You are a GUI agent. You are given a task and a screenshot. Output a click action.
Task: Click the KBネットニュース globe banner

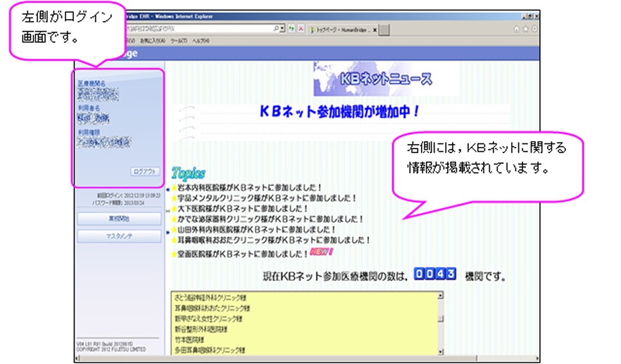(386, 79)
